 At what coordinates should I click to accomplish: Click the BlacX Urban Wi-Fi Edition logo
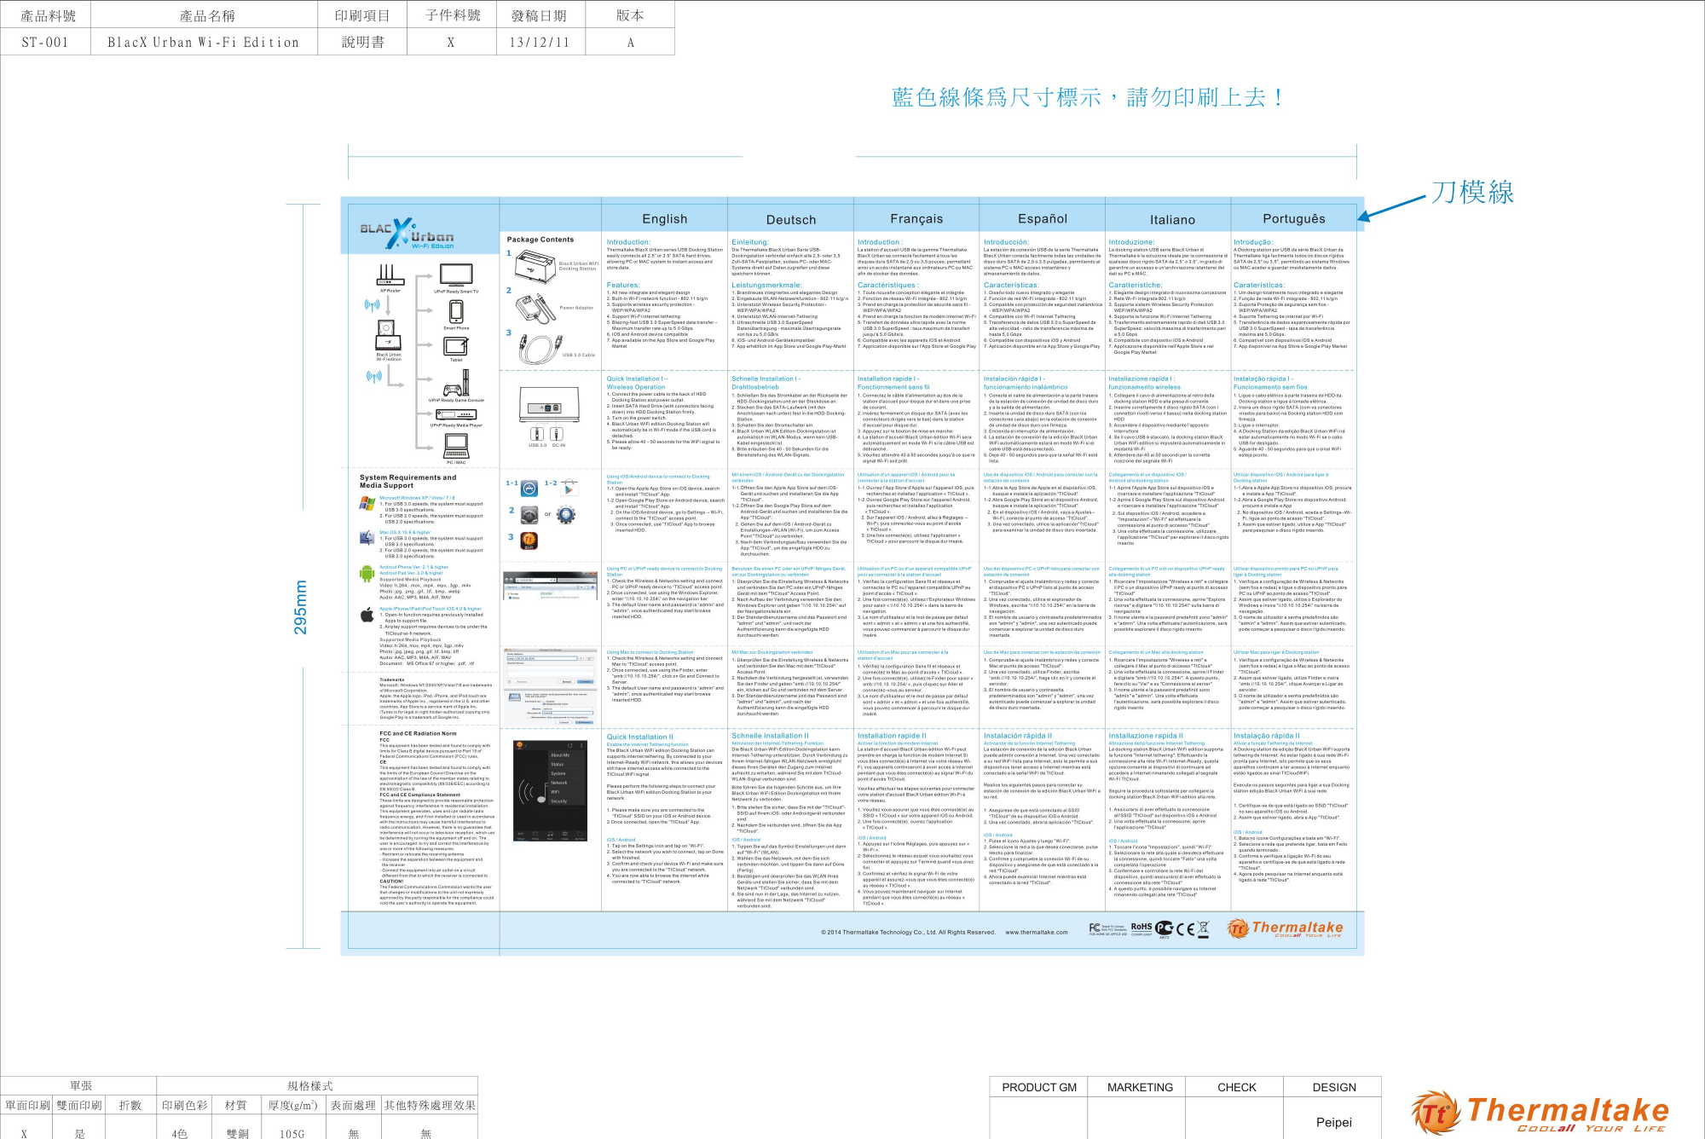(407, 234)
